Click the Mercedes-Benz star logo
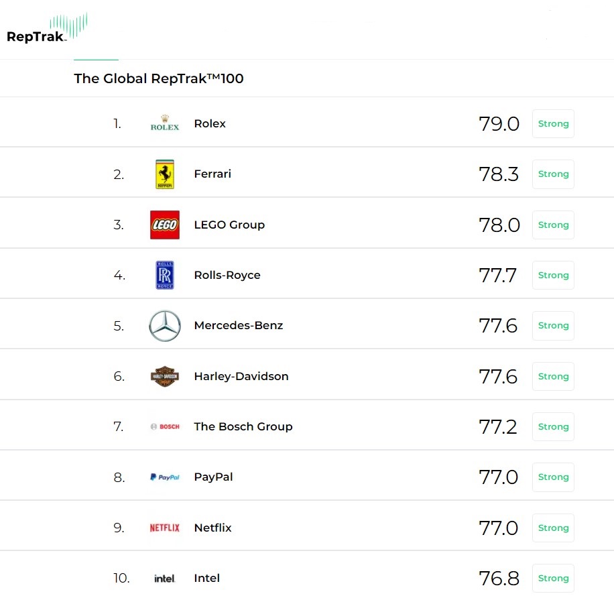Viewport: 614px width, 600px height. [165, 326]
